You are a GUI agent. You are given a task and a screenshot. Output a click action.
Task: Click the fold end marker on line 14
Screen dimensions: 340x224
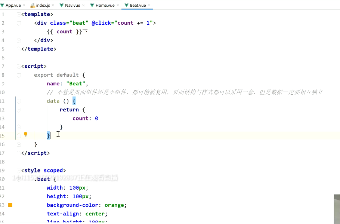pyautogui.click(x=19, y=127)
